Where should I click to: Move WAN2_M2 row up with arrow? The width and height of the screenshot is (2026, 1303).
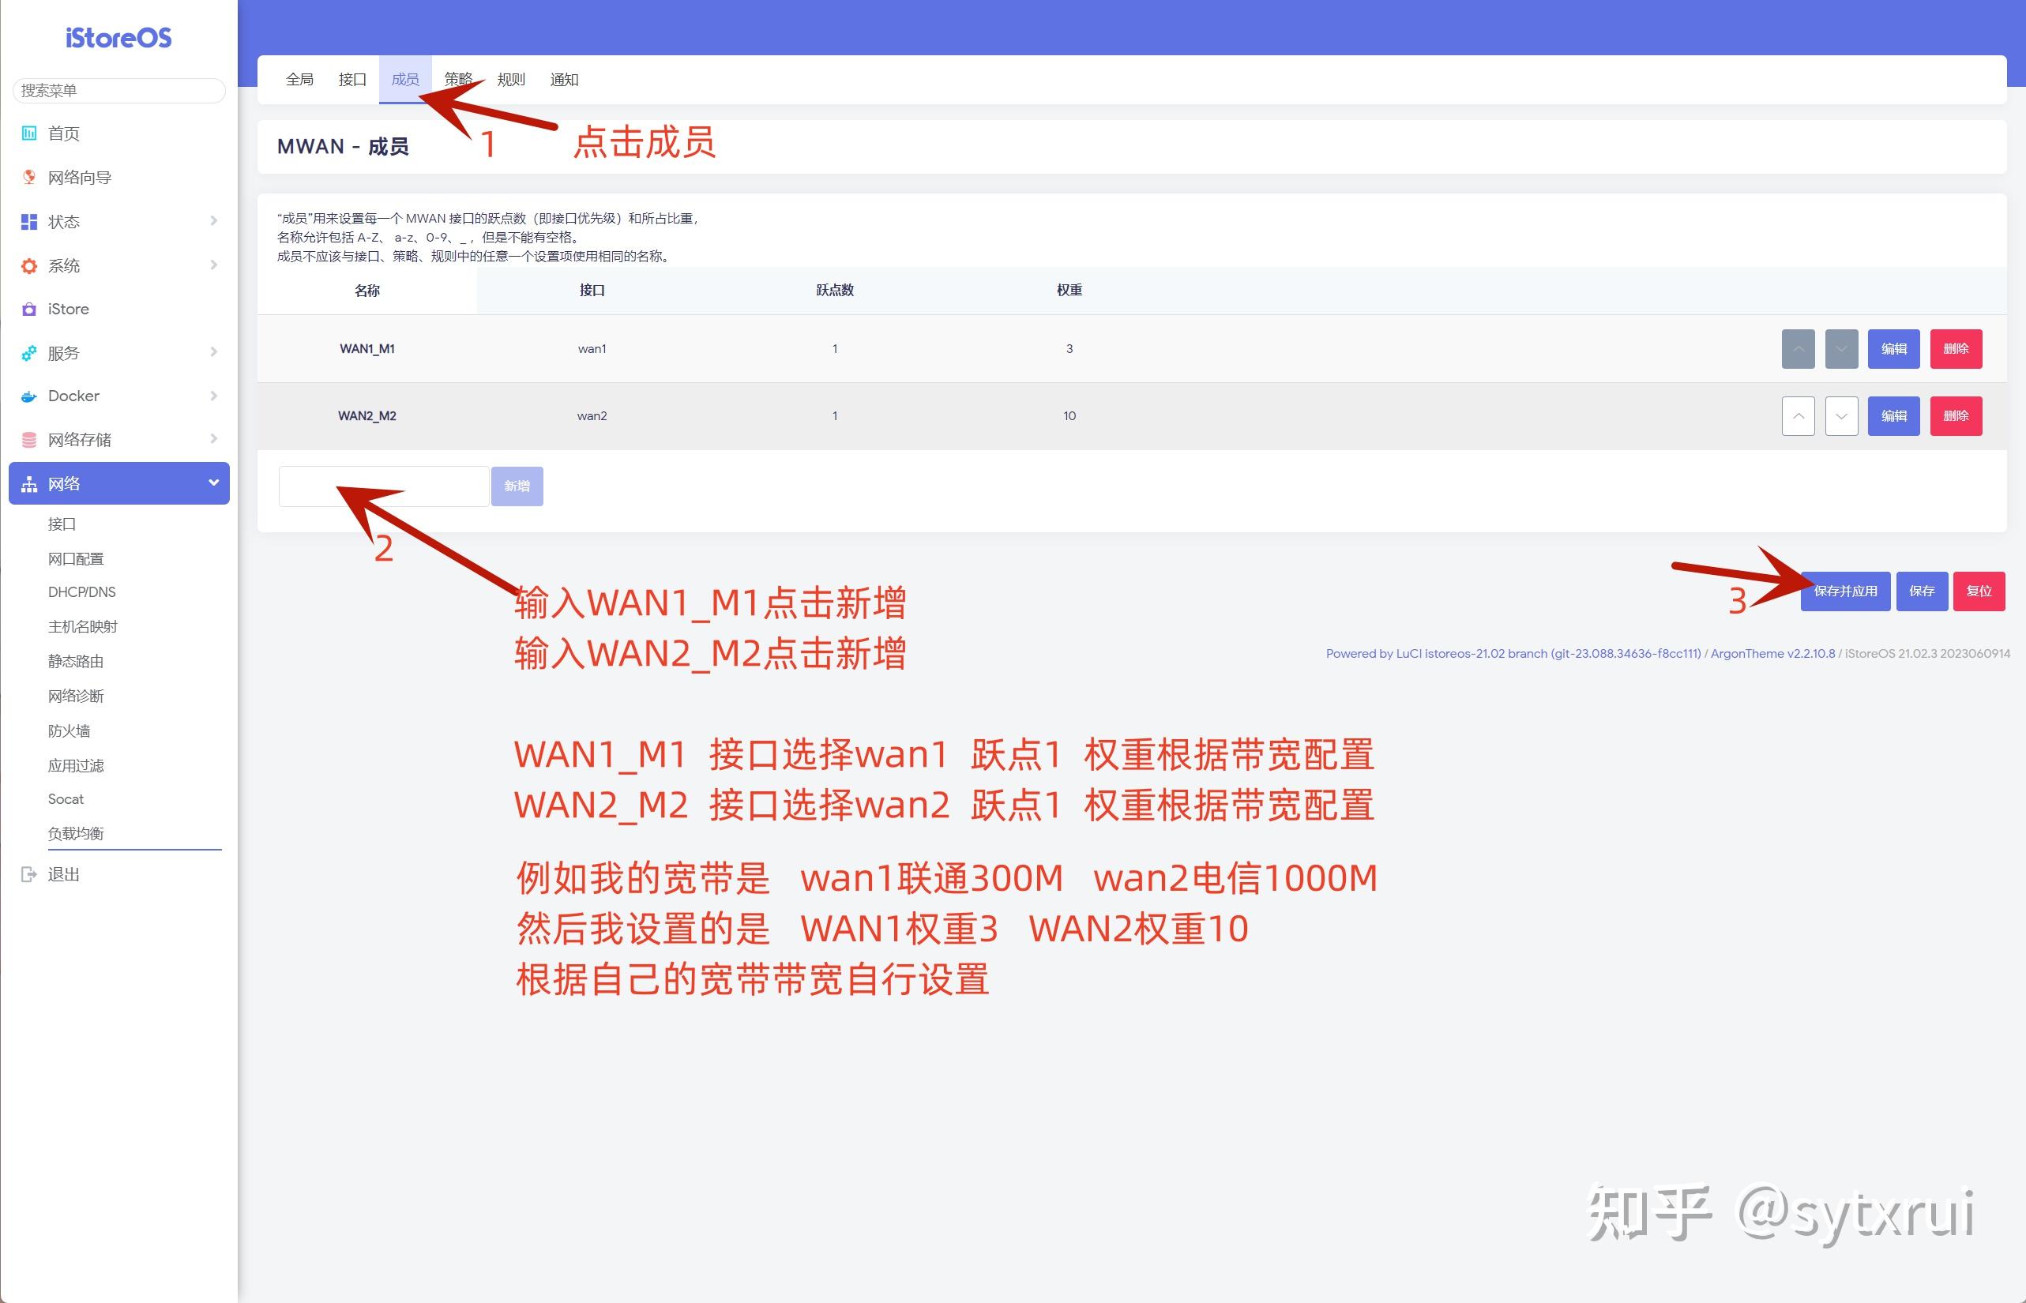coord(1798,415)
